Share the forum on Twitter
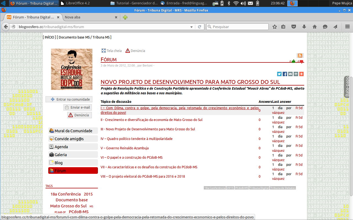The height and width of the screenshot is (220, 353). [279, 74]
